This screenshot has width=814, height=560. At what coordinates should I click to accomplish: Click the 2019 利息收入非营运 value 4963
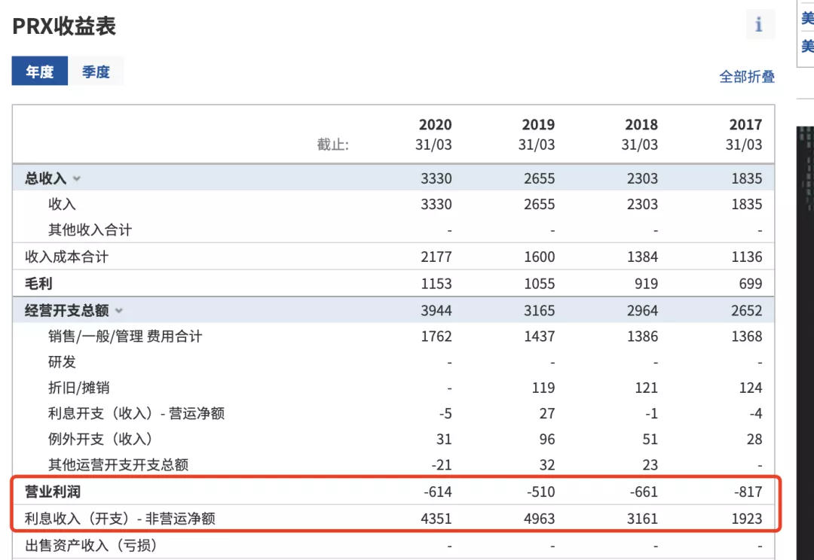[x=539, y=519]
